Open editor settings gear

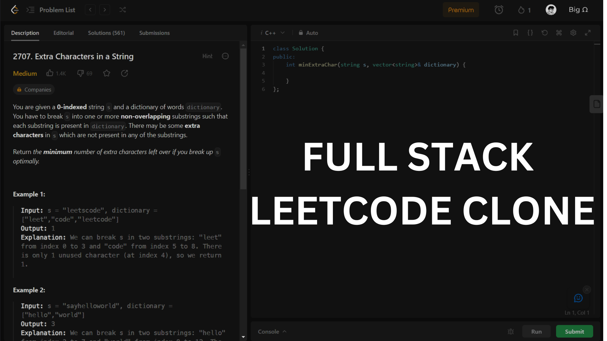(x=573, y=33)
